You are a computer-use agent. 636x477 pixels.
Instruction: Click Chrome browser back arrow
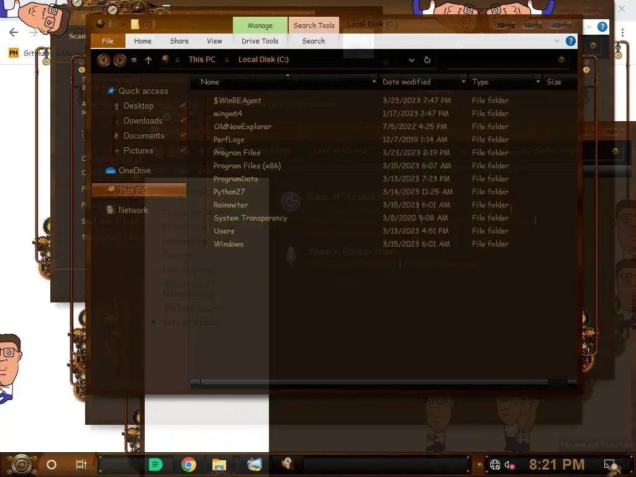click(x=14, y=32)
